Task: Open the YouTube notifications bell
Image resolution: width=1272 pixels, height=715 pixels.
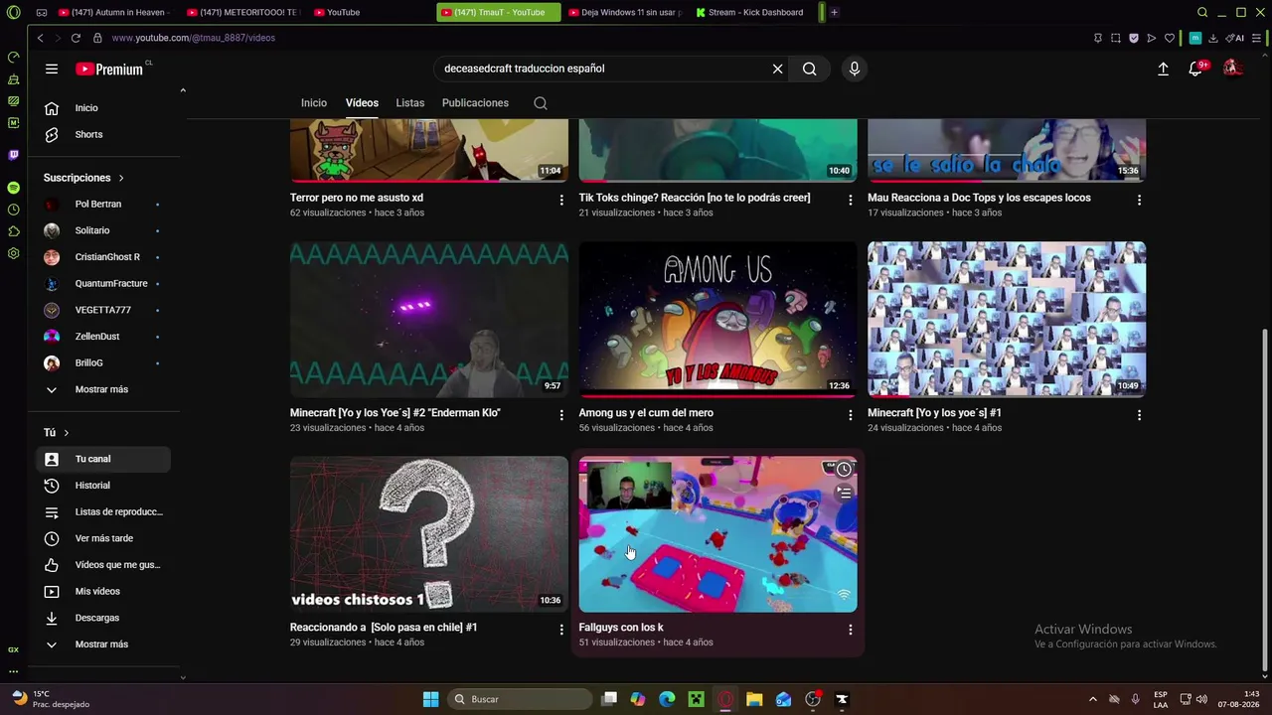Action: (1195, 69)
